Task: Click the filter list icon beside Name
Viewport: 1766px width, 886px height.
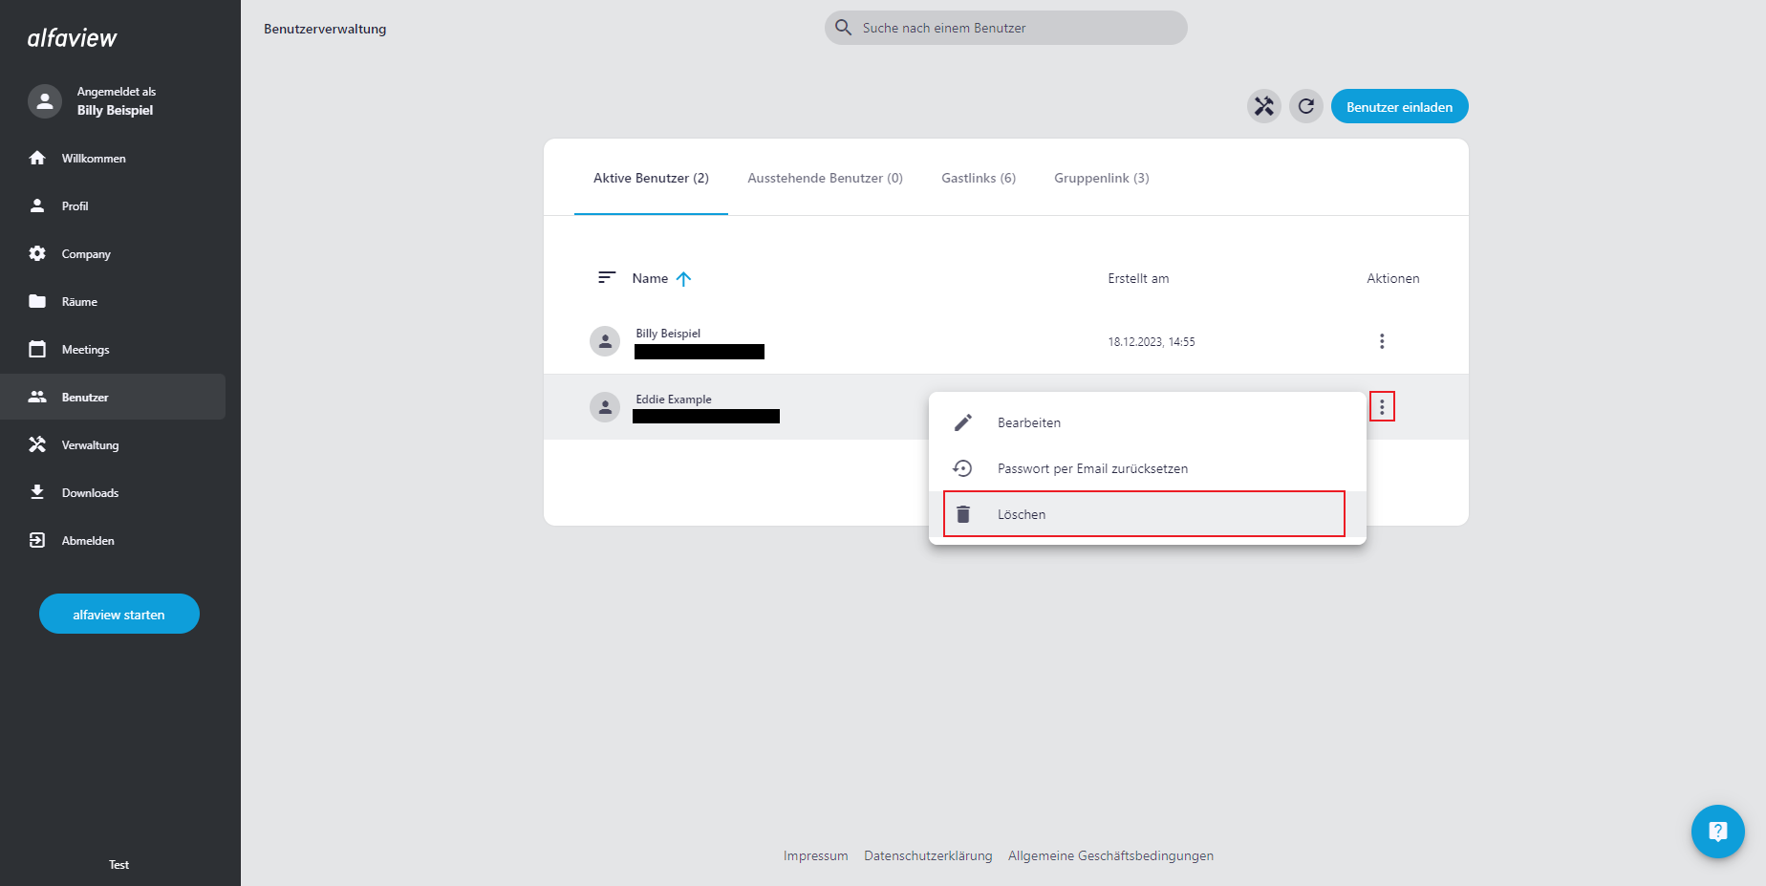Action: click(x=606, y=278)
